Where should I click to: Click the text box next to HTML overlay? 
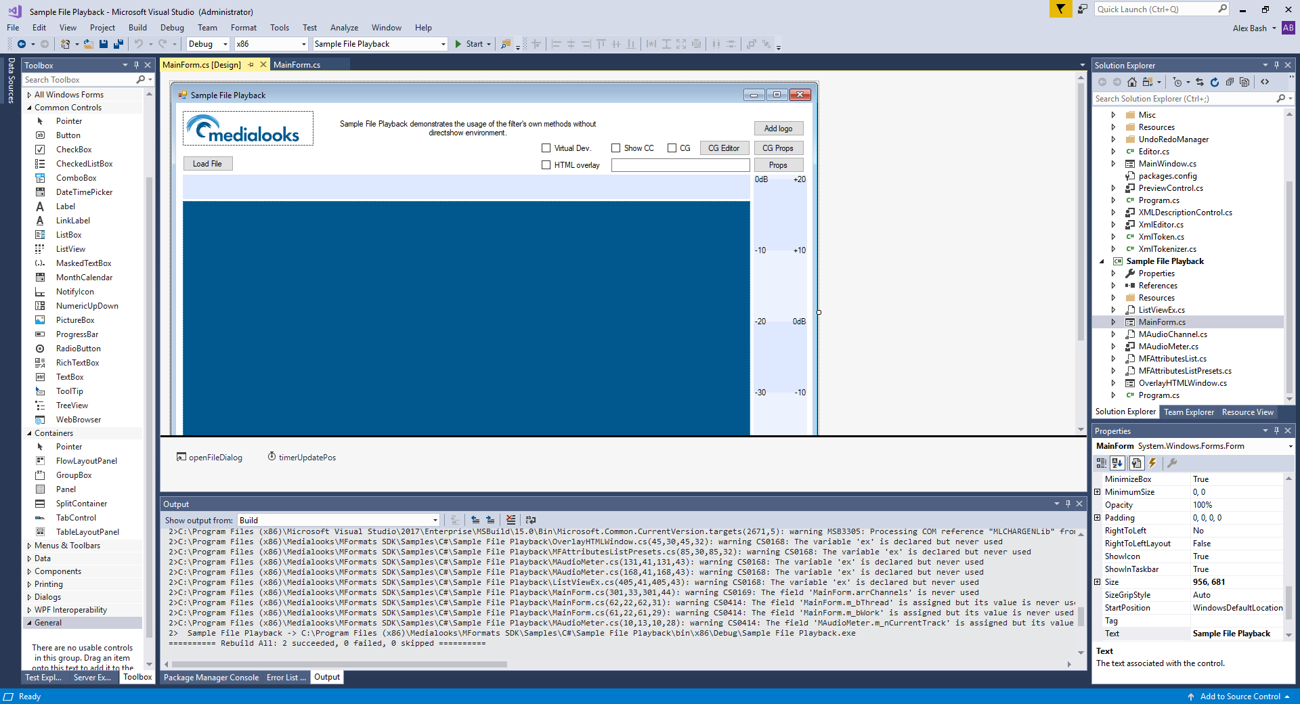(x=680, y=165)
